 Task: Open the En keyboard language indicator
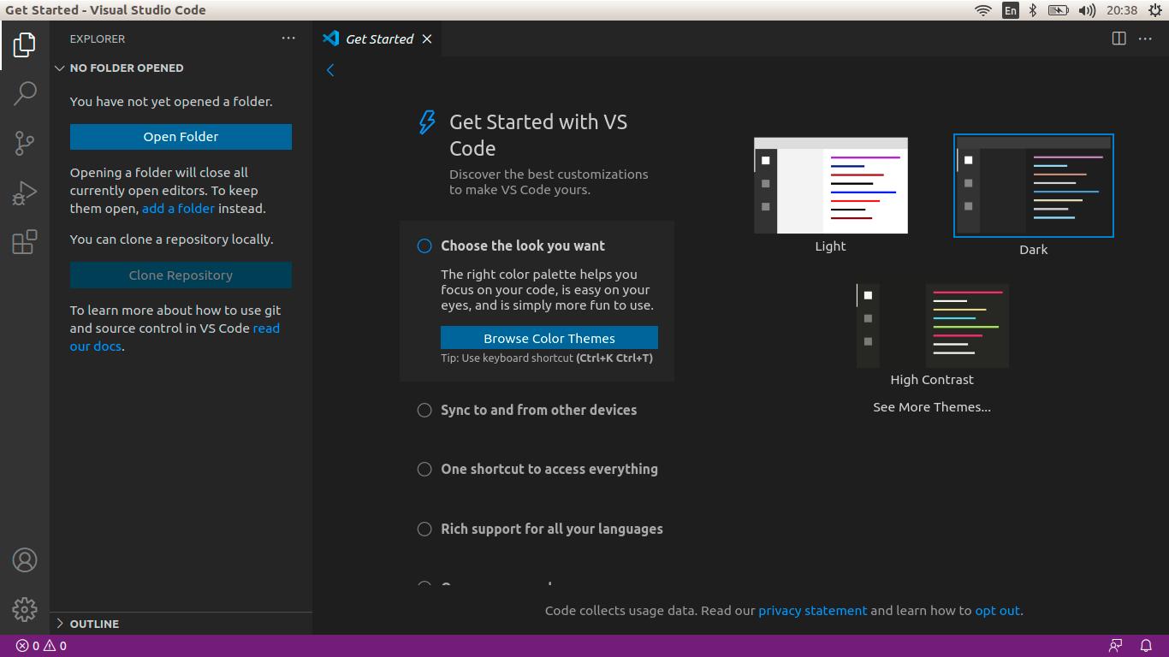(x=1011, y=10)
